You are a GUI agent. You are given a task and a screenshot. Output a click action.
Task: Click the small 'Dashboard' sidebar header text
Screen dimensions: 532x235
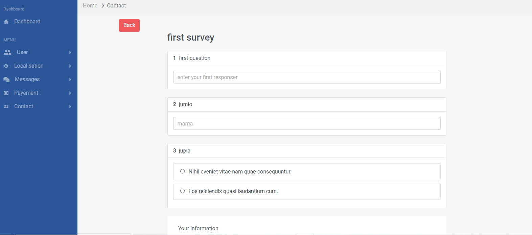(14, 9)
